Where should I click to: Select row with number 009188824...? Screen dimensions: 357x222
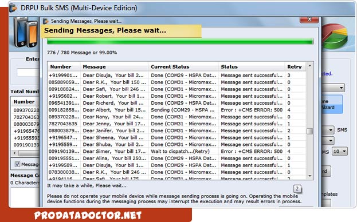pos(177,89)
